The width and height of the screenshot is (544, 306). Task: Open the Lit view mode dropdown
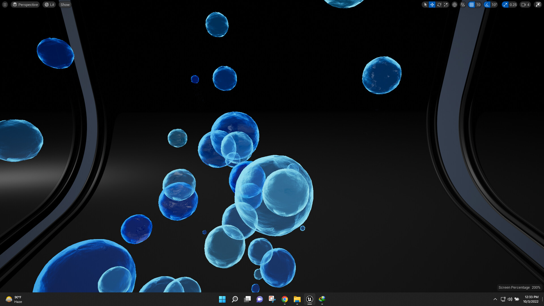coord(49,5)
